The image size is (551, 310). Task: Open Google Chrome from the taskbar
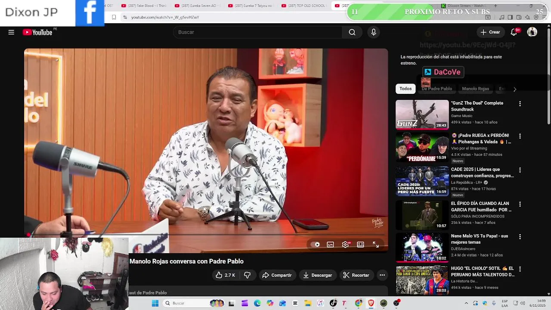pyautogui.click(x=358, y=303)
